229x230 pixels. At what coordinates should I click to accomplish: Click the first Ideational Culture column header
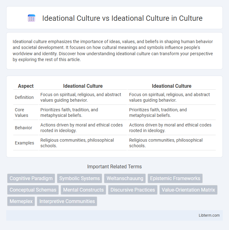[x=83, y=86]
